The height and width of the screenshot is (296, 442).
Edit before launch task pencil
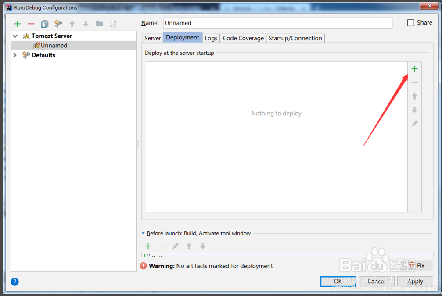[x=175, y=246]
